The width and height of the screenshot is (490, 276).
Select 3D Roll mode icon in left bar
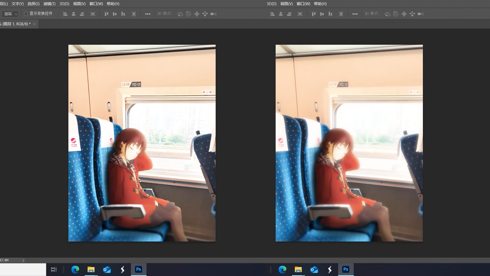pos(189,14)
